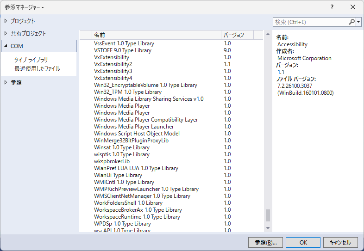Select WPDSp 1.0 Type Library

pyautogui.click(x=171, y=224)
